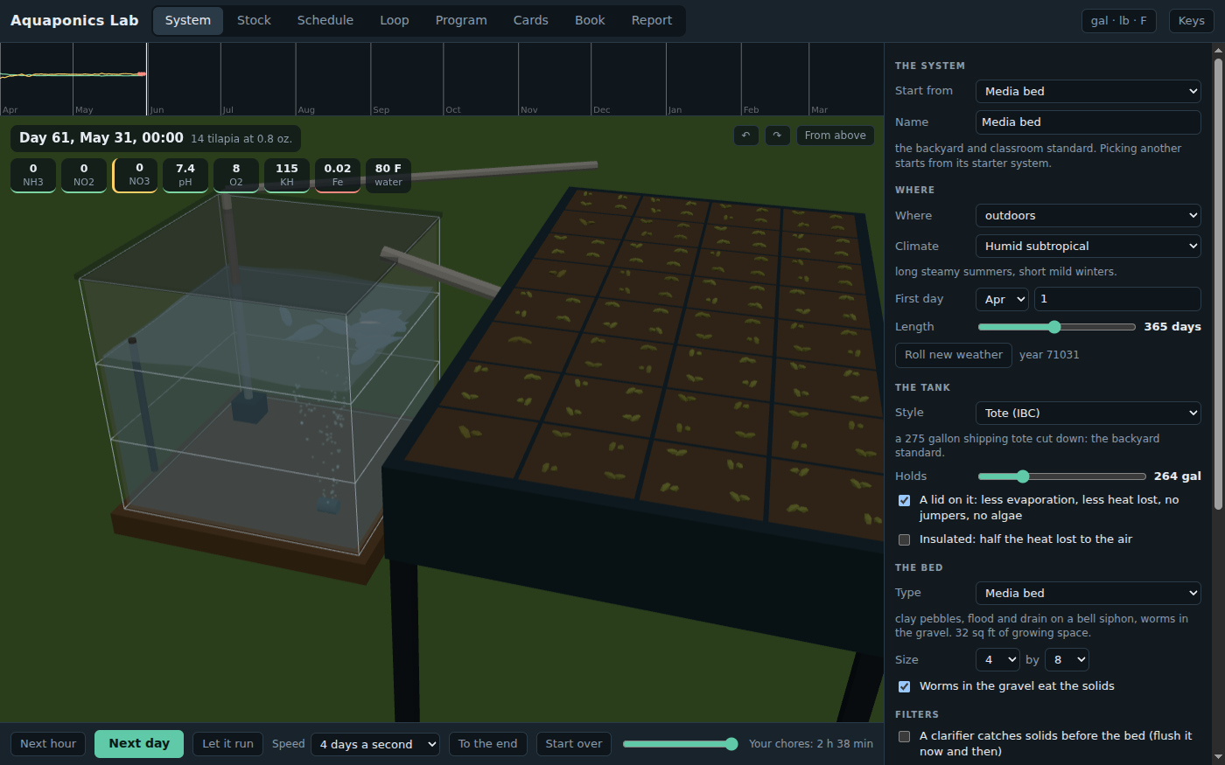Select the NH3 reading chip

33,175
